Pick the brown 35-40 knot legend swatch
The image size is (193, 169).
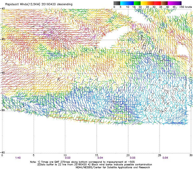point(164,3)
